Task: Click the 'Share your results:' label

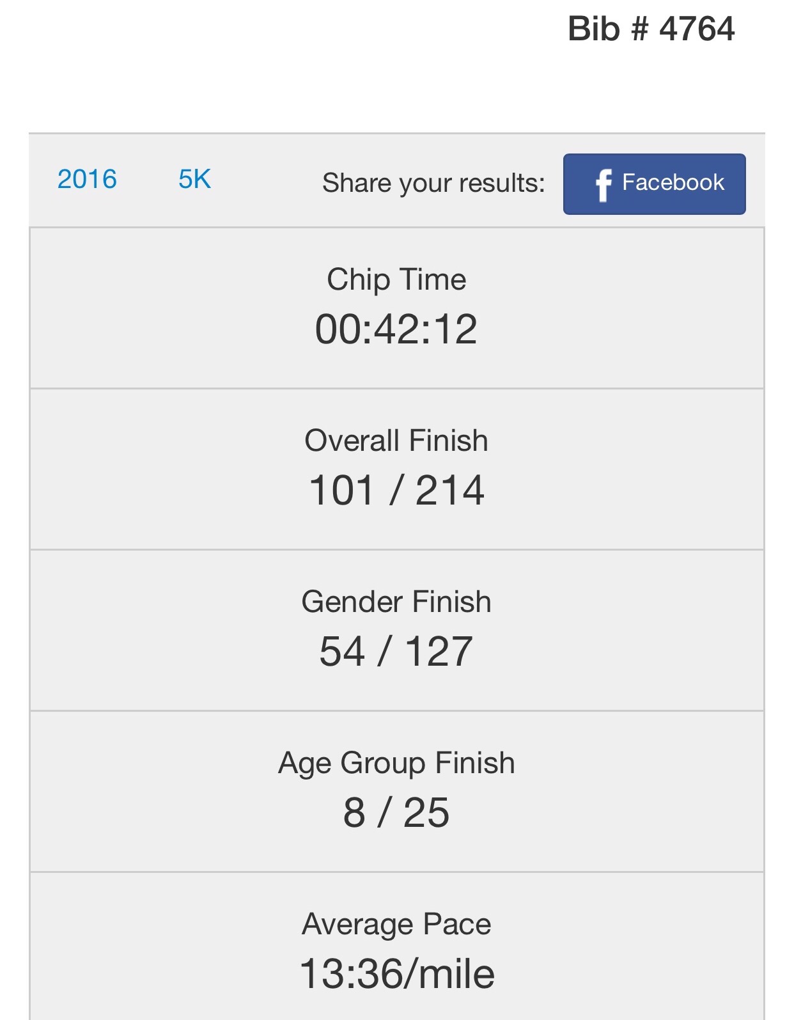Action: (x=433, y=183)
